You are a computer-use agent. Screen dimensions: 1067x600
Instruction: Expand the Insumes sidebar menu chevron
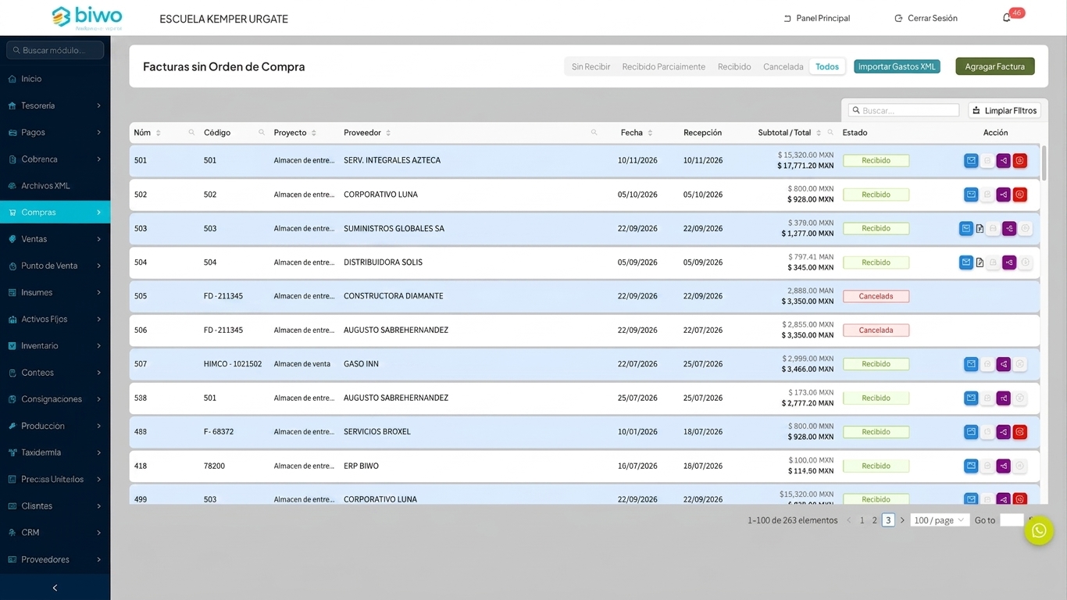[x=98, y=292]
